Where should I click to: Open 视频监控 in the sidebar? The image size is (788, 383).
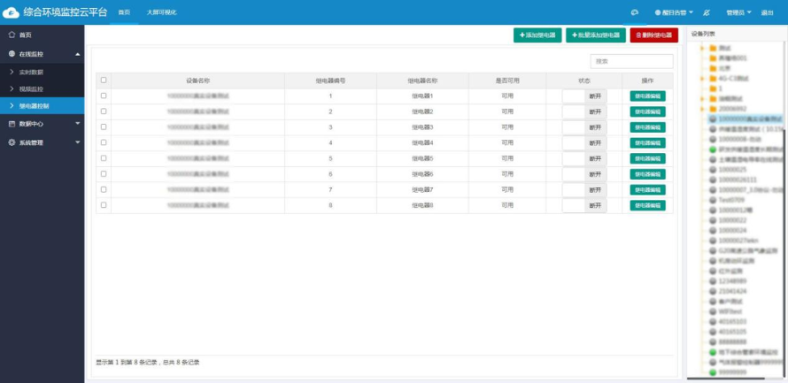pyautogui.click(x=42, y=89)
